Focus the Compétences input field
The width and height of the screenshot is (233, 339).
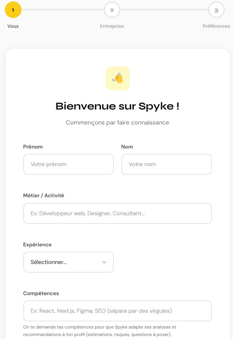coord(118,311)
